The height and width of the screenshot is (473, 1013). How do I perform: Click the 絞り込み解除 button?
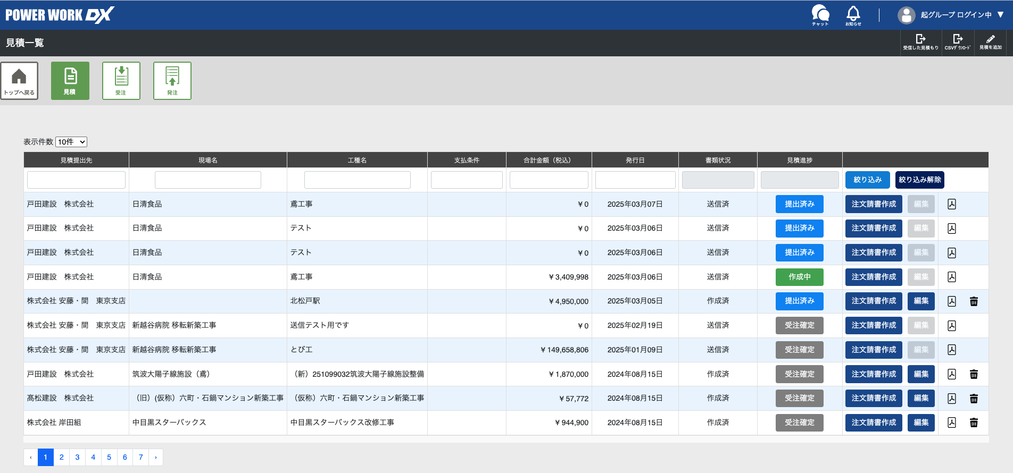click(x=919, y=180)
